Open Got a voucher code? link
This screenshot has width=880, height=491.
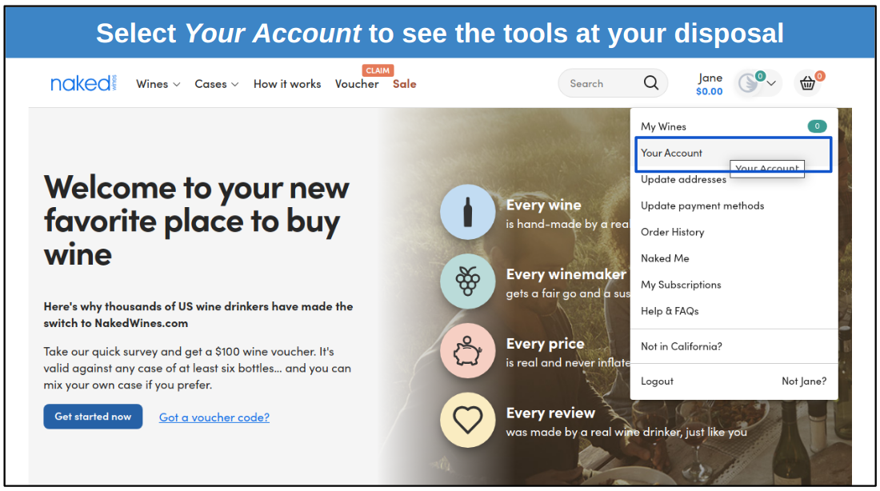[214, 417]
